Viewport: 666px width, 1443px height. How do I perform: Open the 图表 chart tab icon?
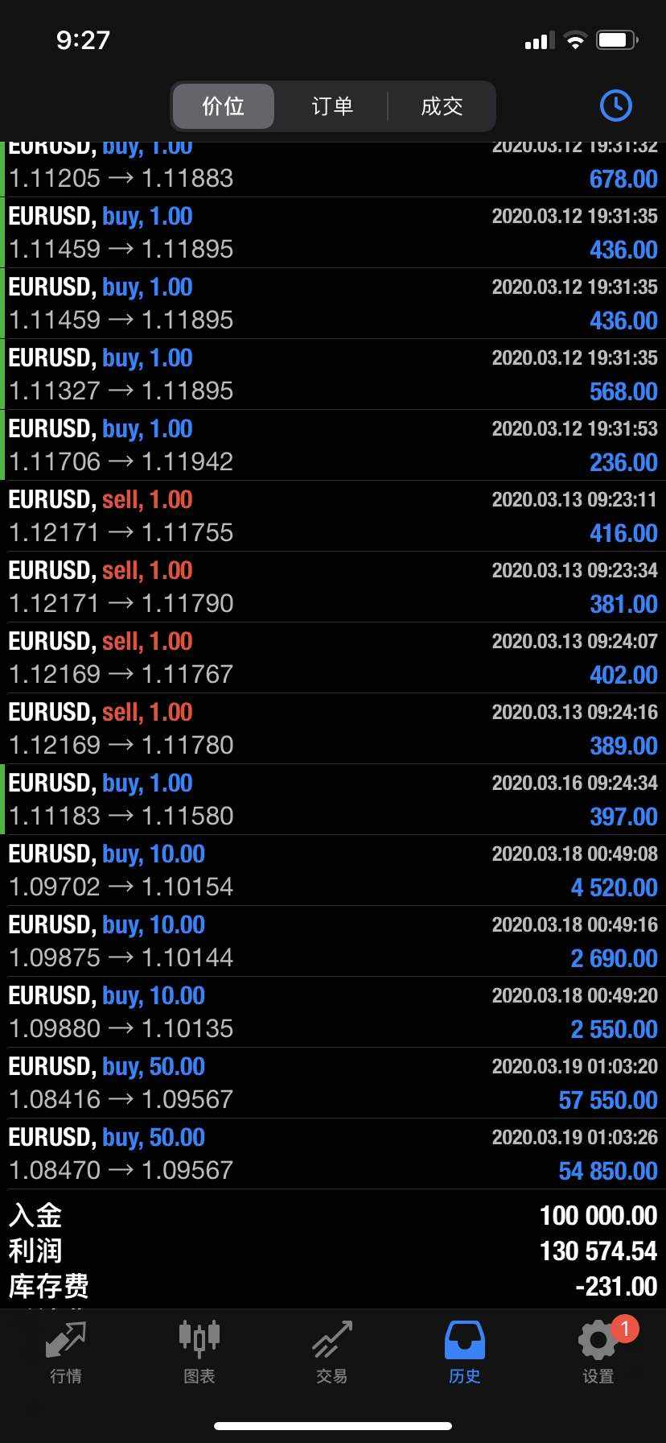199,1346
